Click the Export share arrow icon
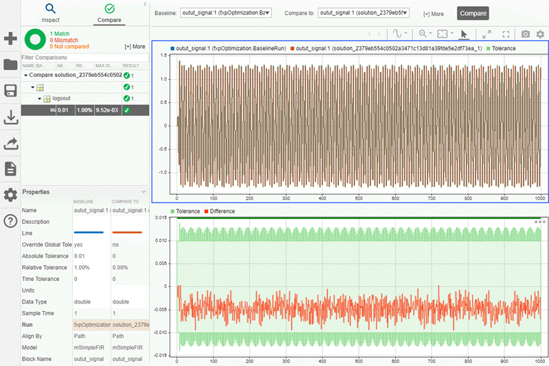Image resolution: width=549 pixels, height=366 pixels. pos(10,144)
